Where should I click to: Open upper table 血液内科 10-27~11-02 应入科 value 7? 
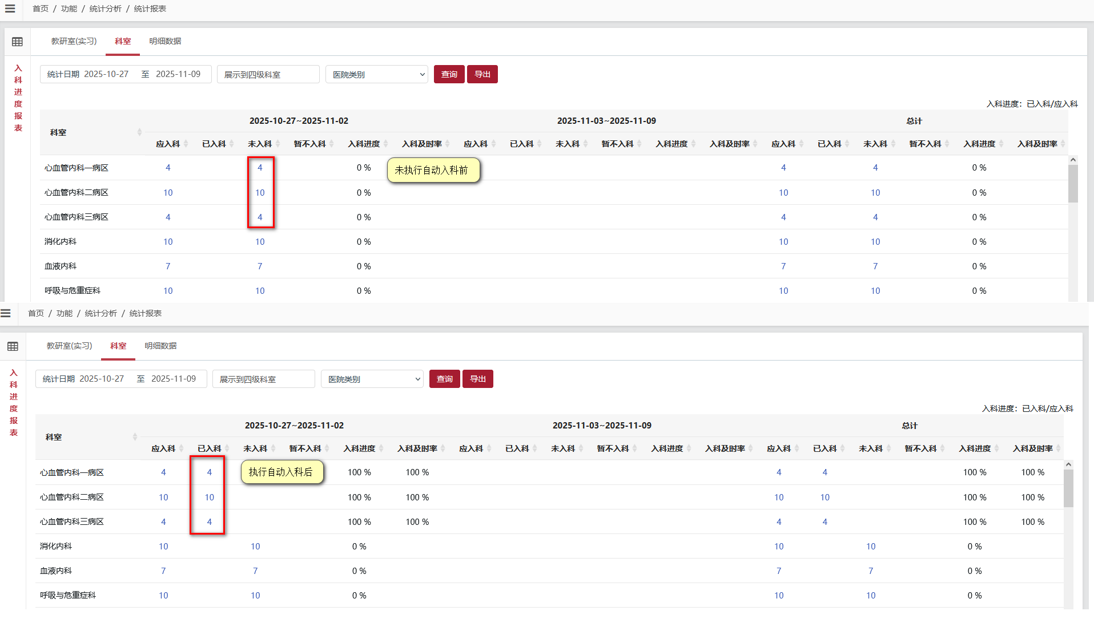click(168, 266)
